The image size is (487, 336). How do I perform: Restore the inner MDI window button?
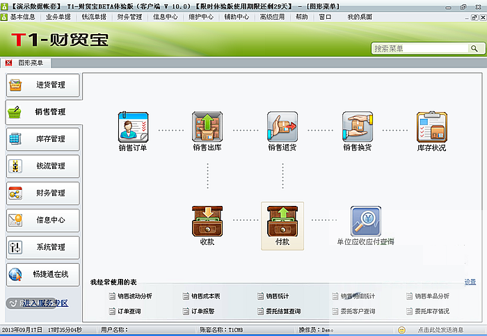click(x=474, y=17)
